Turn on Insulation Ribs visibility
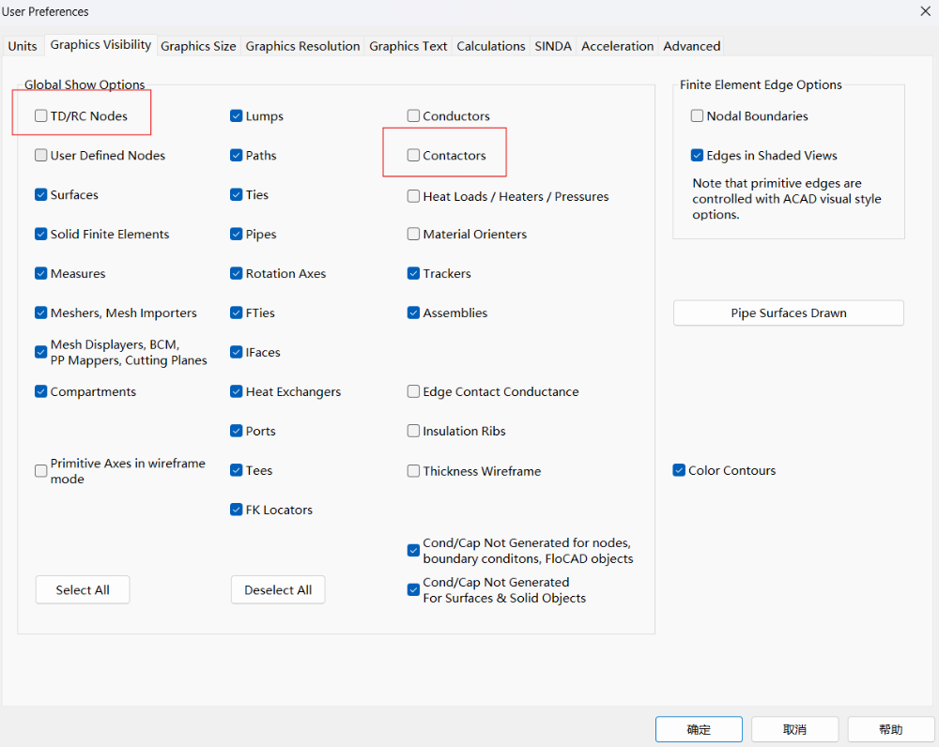The width and height of the screenshot is (939, 747). 414,432
